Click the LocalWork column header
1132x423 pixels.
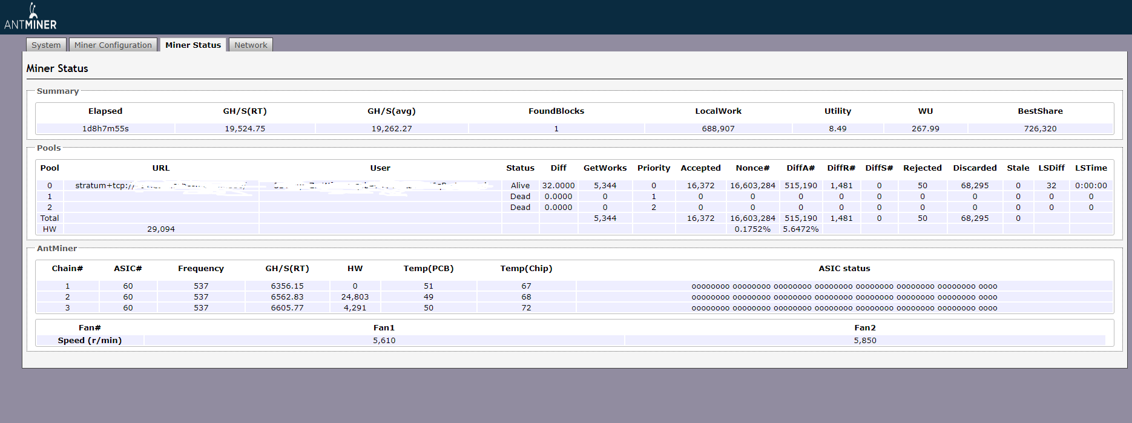click(x=718, y=111)
